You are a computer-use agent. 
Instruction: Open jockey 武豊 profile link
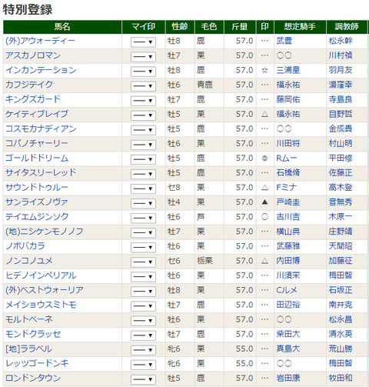click(284, 41)
